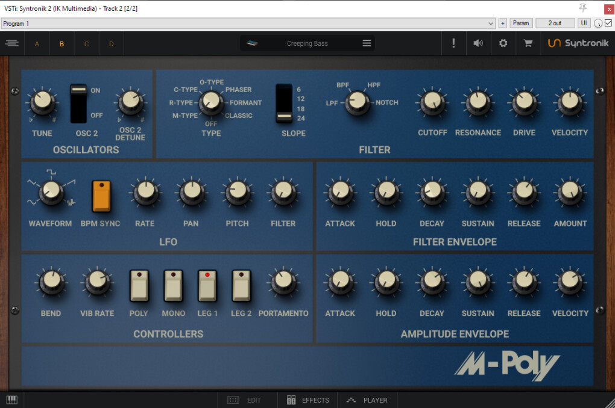Click the 2 out button
This screenshot has height=408, width=615.
(x=555, y=23)
